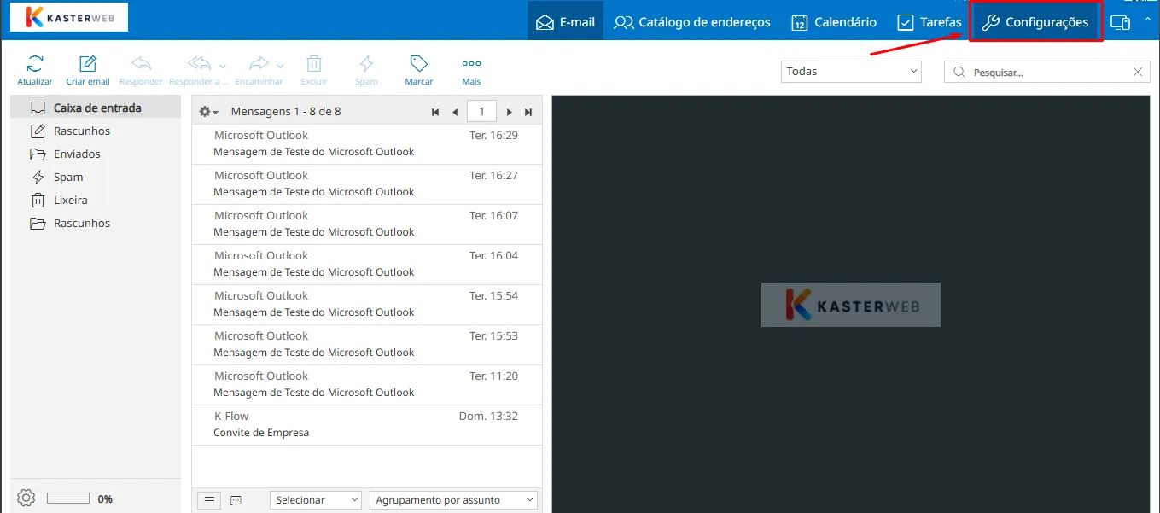Switch to list view icon at bottom

click(x=209, y=500)
